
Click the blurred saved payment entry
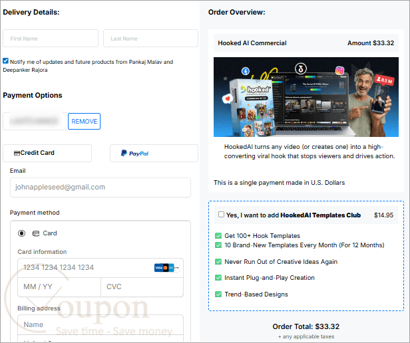[35, 121]
